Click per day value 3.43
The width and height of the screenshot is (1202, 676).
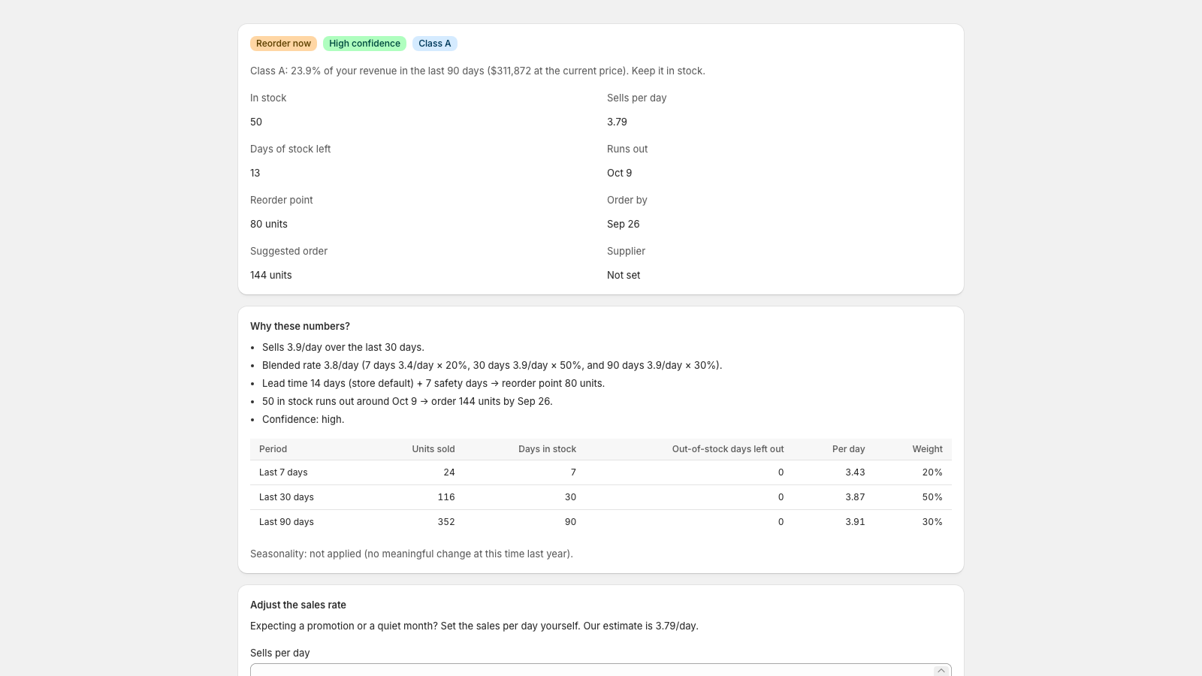pyautogui.click(x=855, y=472)
